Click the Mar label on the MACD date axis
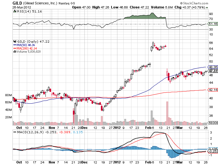 (x=180, y=162)
